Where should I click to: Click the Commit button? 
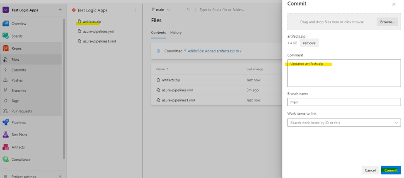pos(391,170)
